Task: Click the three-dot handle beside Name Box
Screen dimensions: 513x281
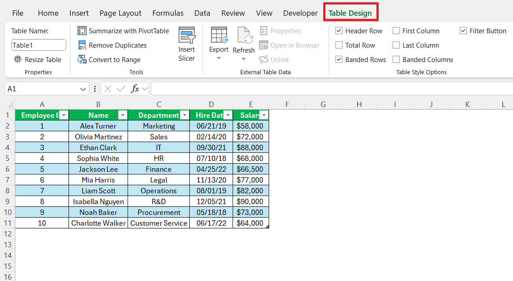Action: pos(95,89)
